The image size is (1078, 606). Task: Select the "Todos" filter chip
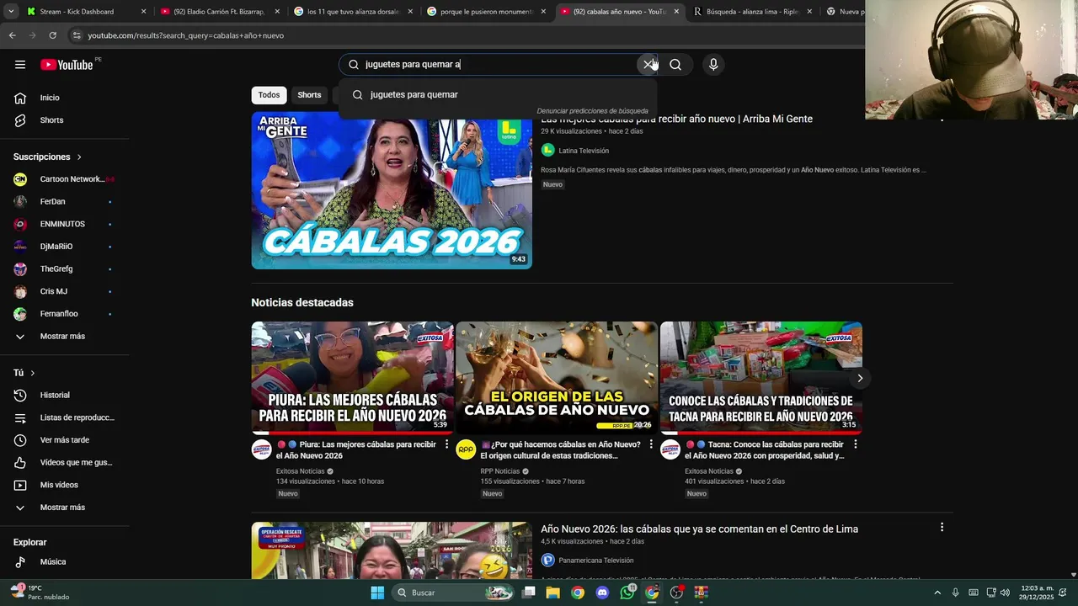click(x=269, y=95)
